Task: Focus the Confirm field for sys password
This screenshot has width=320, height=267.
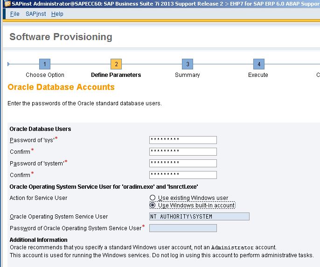Action: (183, 151)
